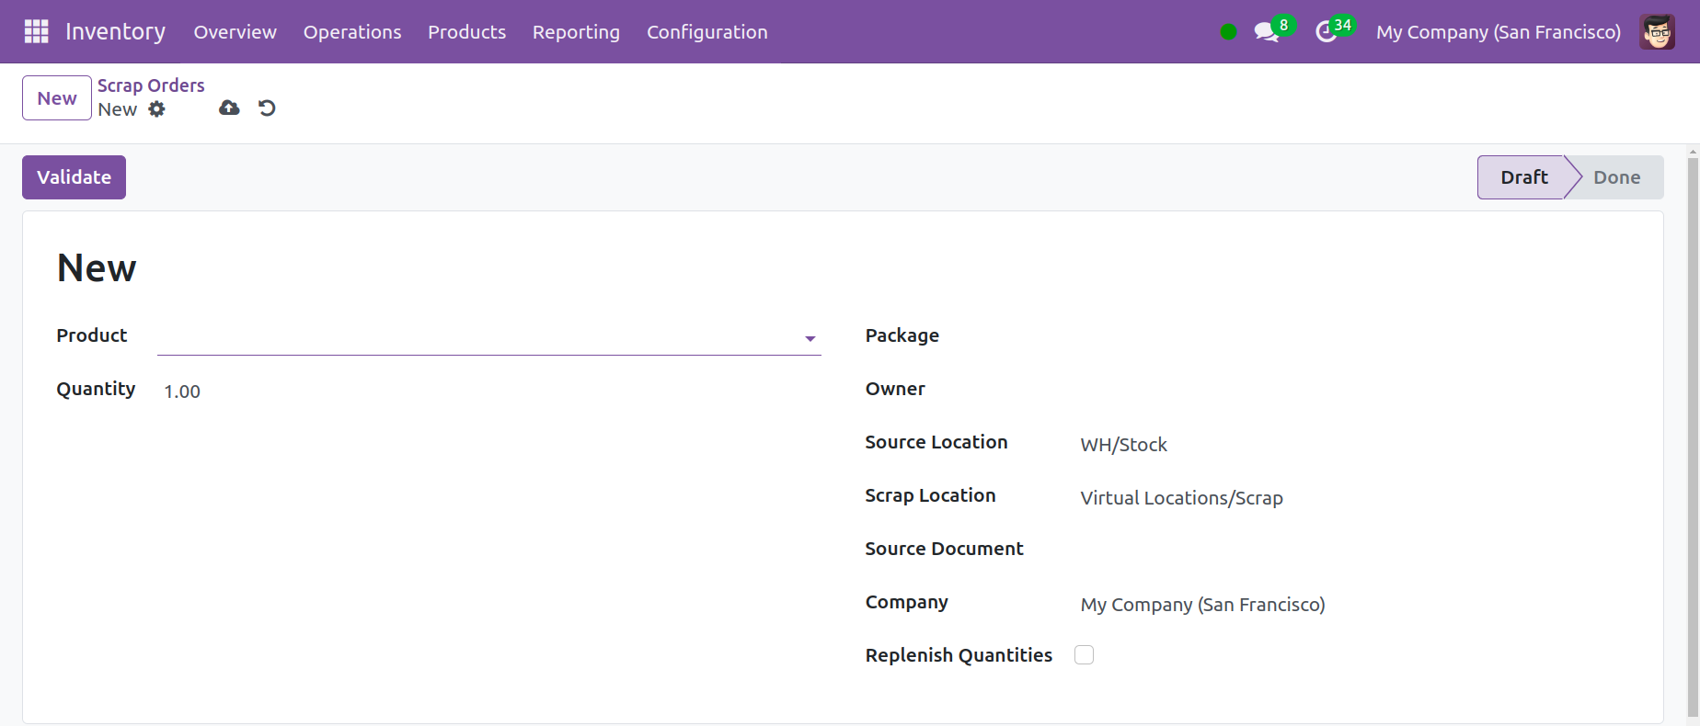Image resolution: width=1700 pixels, height=726 pixels.
Task: Open the messages conversations icon
Action: [x=1267, y=32]
